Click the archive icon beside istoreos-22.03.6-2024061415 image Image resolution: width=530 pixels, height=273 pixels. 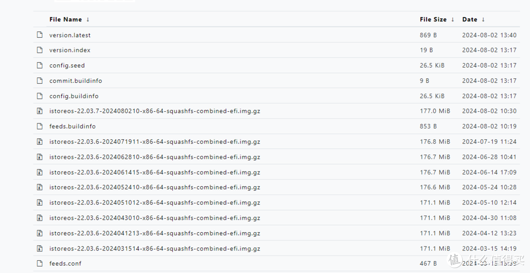pyautogui.click(x=40, y=172)
